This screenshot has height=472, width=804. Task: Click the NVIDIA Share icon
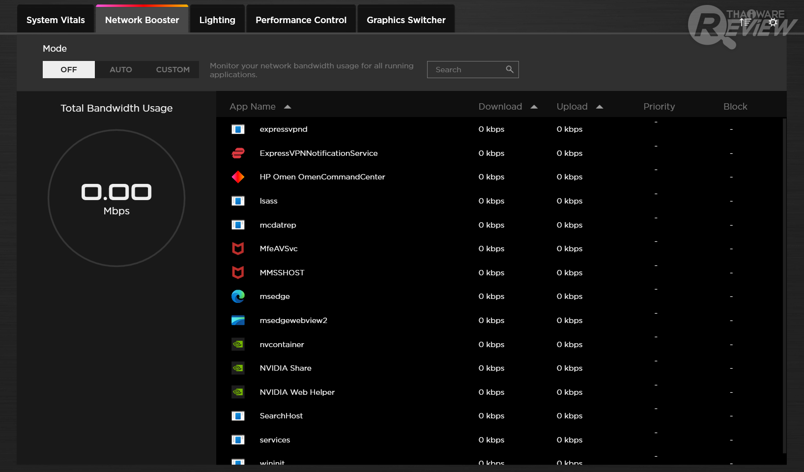click(x=238, y=368)
